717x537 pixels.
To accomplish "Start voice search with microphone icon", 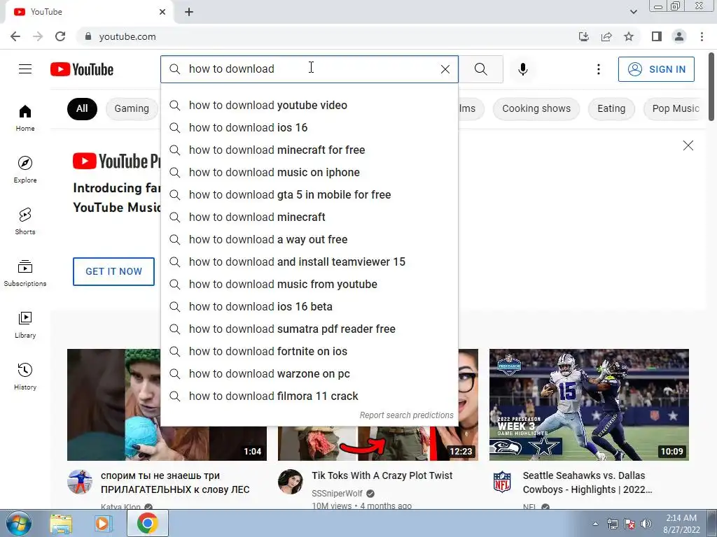I will pyautogui.click(x=523, y=69).
